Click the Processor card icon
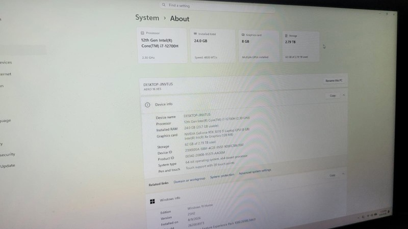 pos(142,33)
